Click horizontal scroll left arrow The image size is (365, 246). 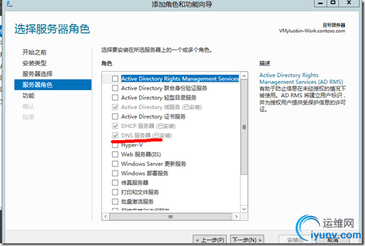click(x=106, y=216)
